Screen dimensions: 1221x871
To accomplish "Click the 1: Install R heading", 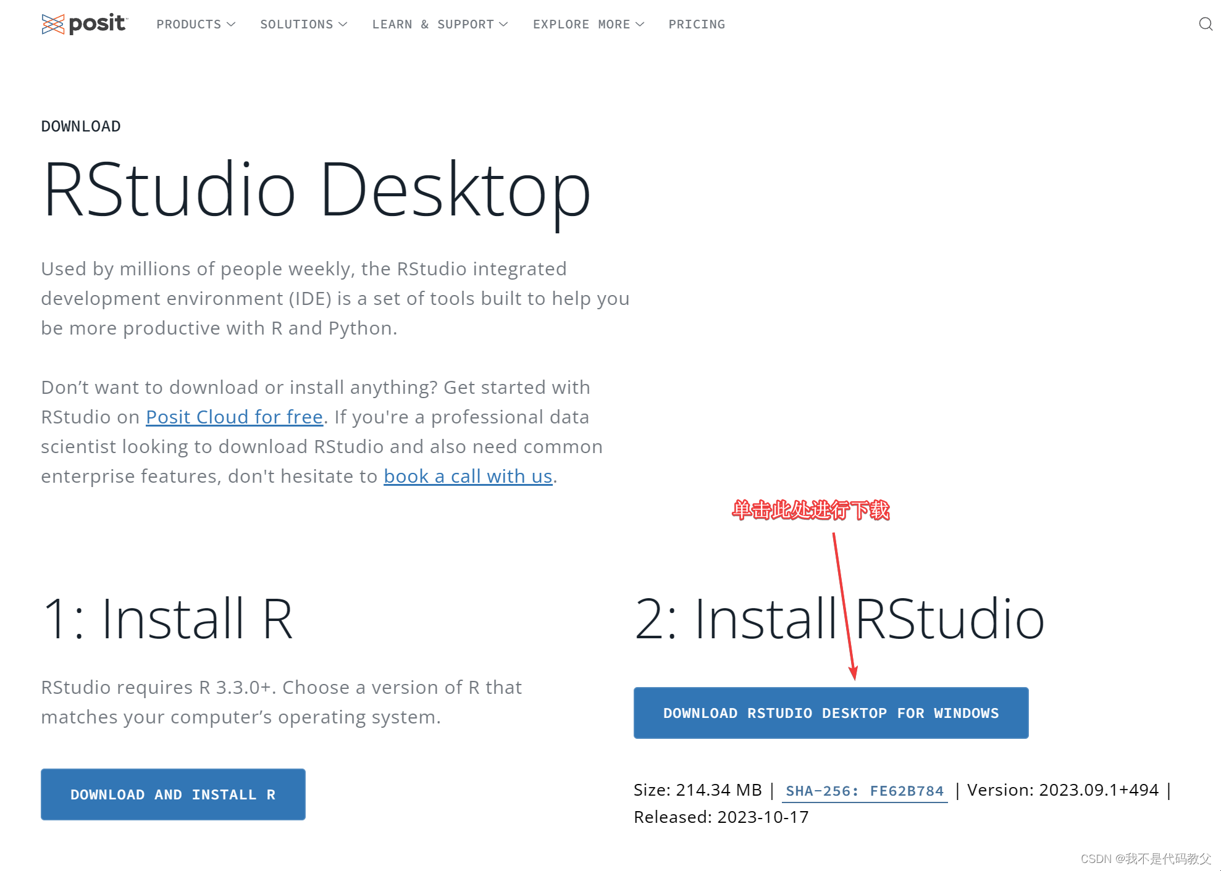I will 167,619.
